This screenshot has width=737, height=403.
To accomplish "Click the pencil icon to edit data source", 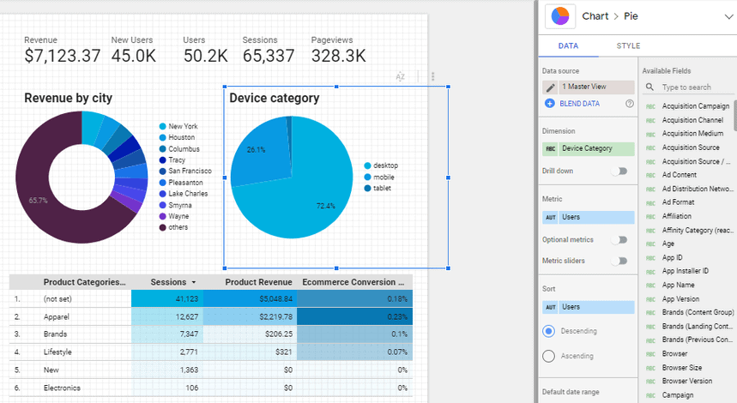I will (550, 87).
